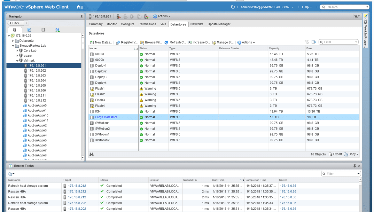Select the ION datastore row
This screenshot has width=374, height=212.
(x=224, y=111)
